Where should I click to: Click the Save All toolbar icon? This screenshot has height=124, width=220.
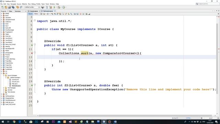[x=13, y=7]
